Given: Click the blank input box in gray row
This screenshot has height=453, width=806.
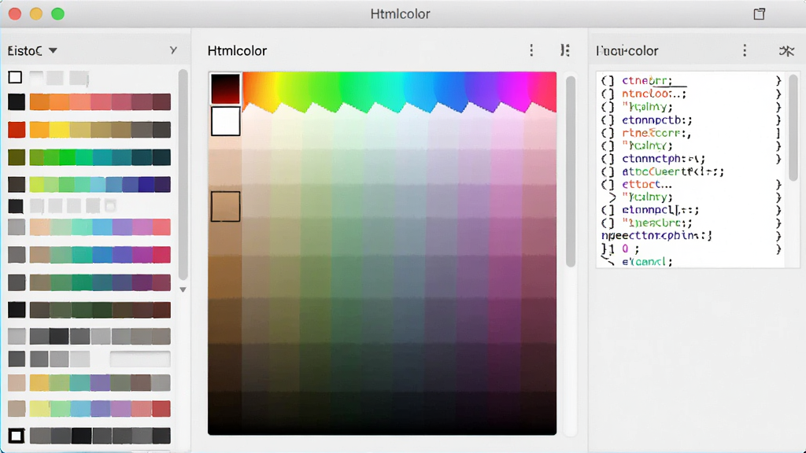Looking at the screenshot, I should click(140, 359).
